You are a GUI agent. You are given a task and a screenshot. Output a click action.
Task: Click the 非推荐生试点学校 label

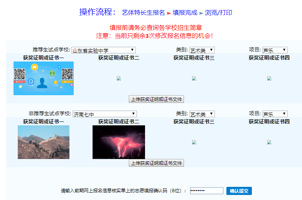coord(50,113)
